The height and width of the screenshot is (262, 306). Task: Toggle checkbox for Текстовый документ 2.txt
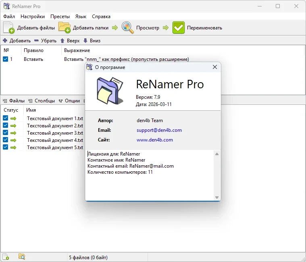coord(6,125)
